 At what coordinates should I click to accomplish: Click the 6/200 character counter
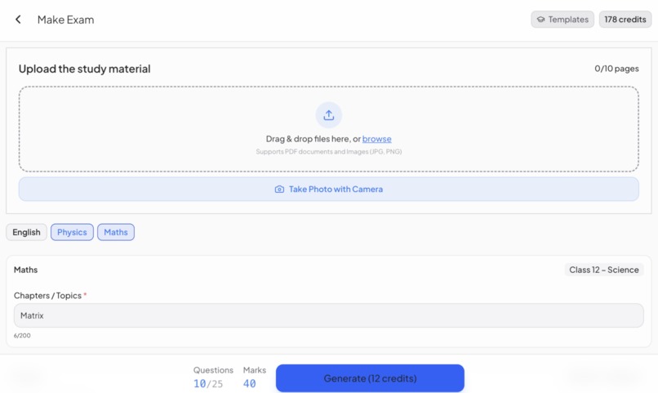click(x=22, y=336)
